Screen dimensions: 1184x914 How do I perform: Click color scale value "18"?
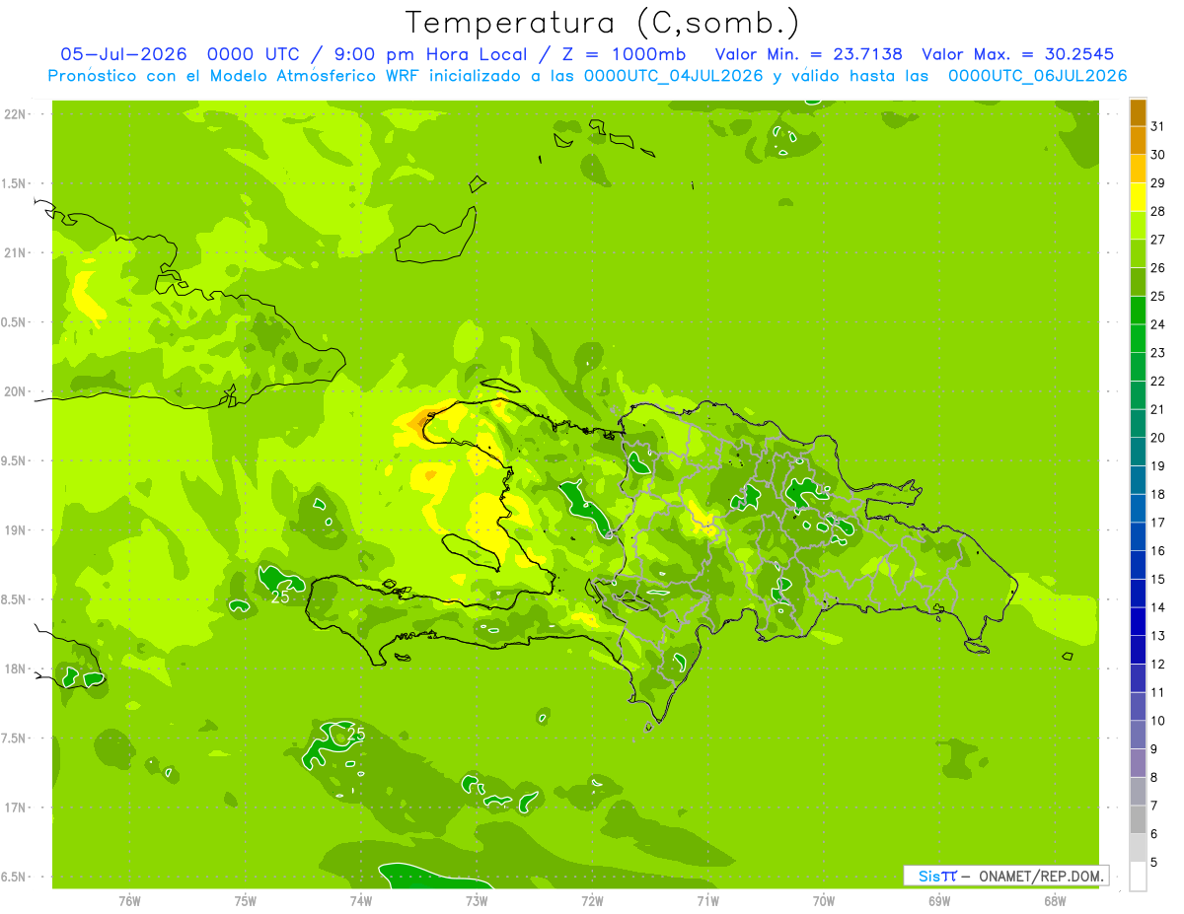[1158, 494]
